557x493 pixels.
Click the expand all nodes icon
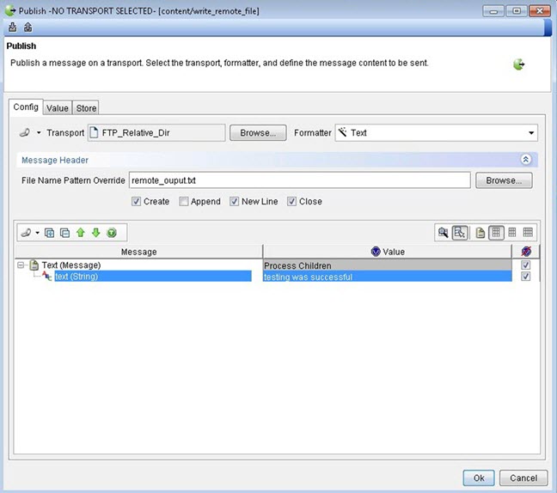49,233
